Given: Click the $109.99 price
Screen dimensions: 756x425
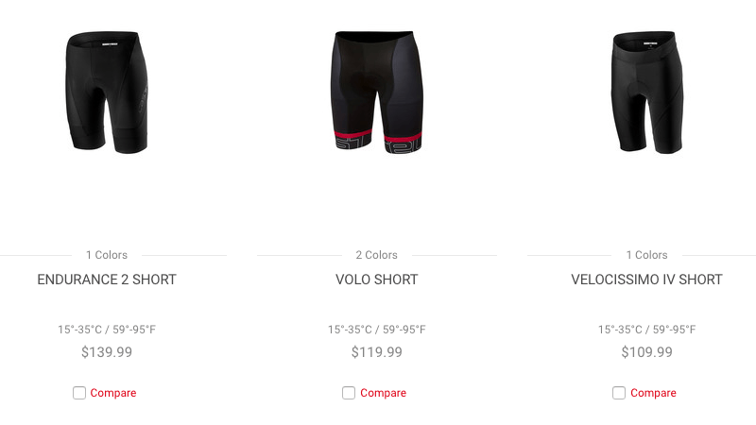Looking at the screenshot, I should point(646,352).
